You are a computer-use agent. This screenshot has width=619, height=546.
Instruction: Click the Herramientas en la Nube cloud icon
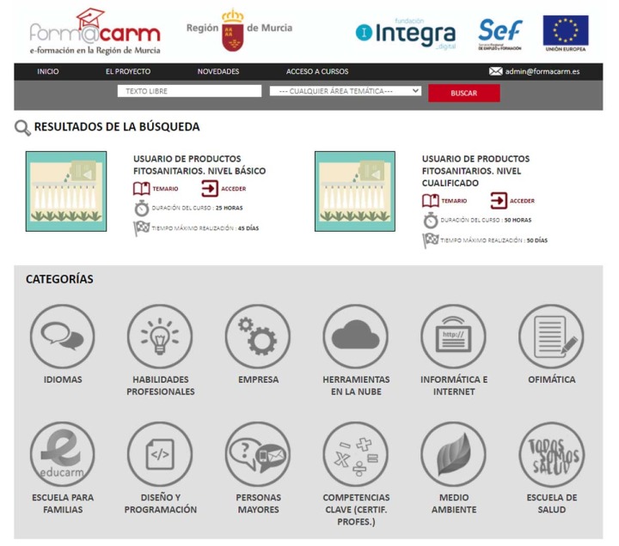click(356, 337)
